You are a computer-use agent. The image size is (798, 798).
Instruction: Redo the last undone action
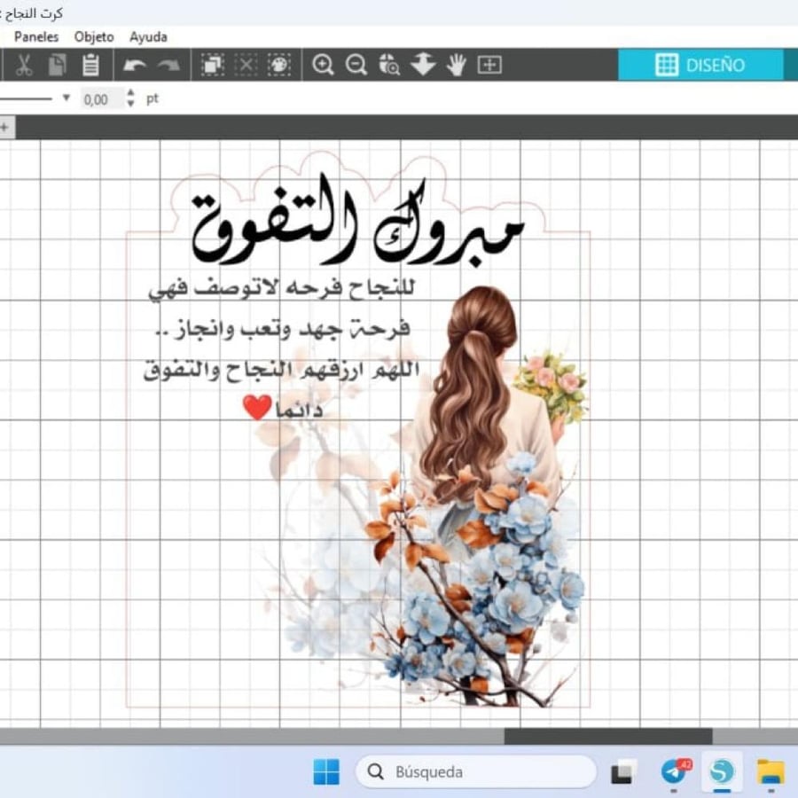coord(168,65)
